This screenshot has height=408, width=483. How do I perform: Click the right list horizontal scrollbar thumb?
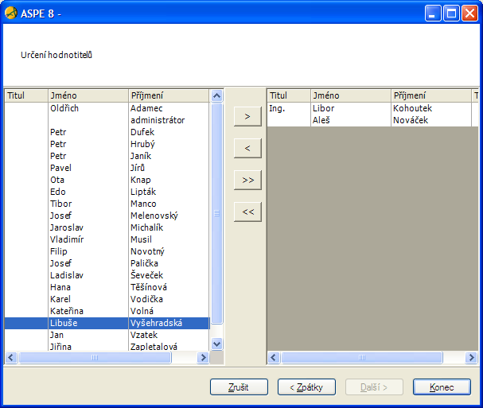tap(362, 358)
